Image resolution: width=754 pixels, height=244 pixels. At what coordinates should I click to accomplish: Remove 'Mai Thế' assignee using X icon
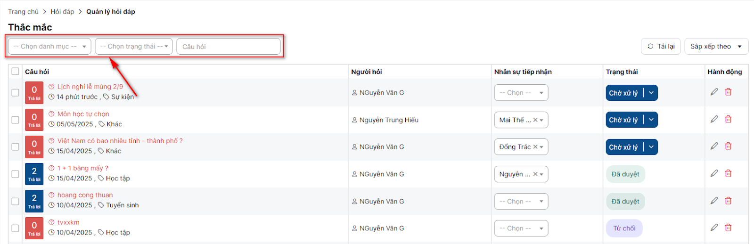[x=535, y=120]
